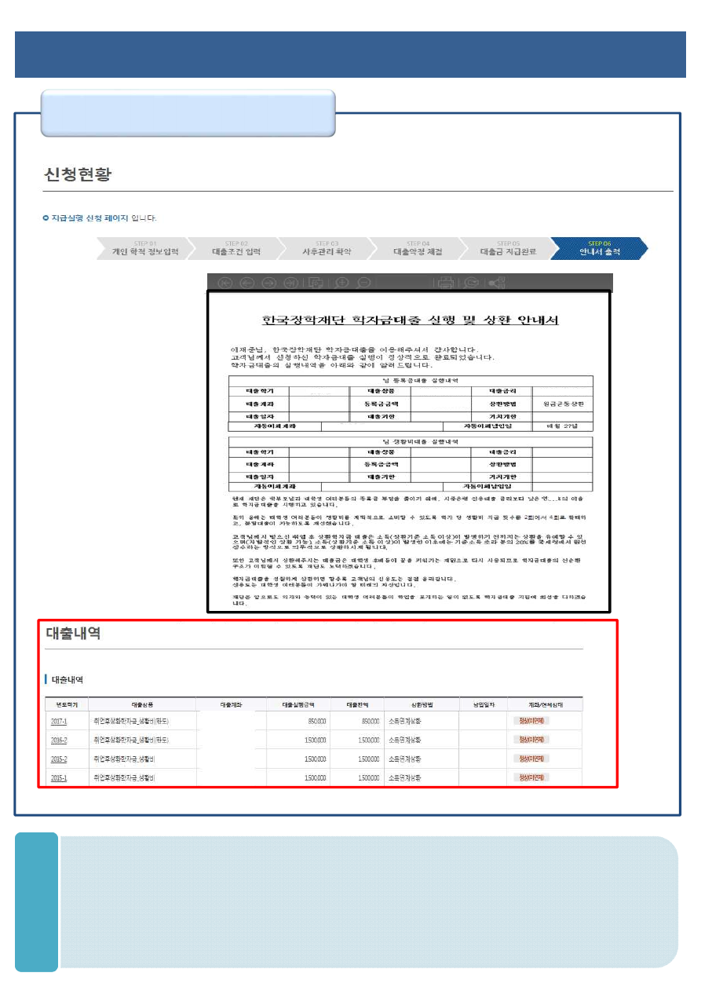
Task: Open the 2015-1 semester loan link
Action: pos(59,778)
